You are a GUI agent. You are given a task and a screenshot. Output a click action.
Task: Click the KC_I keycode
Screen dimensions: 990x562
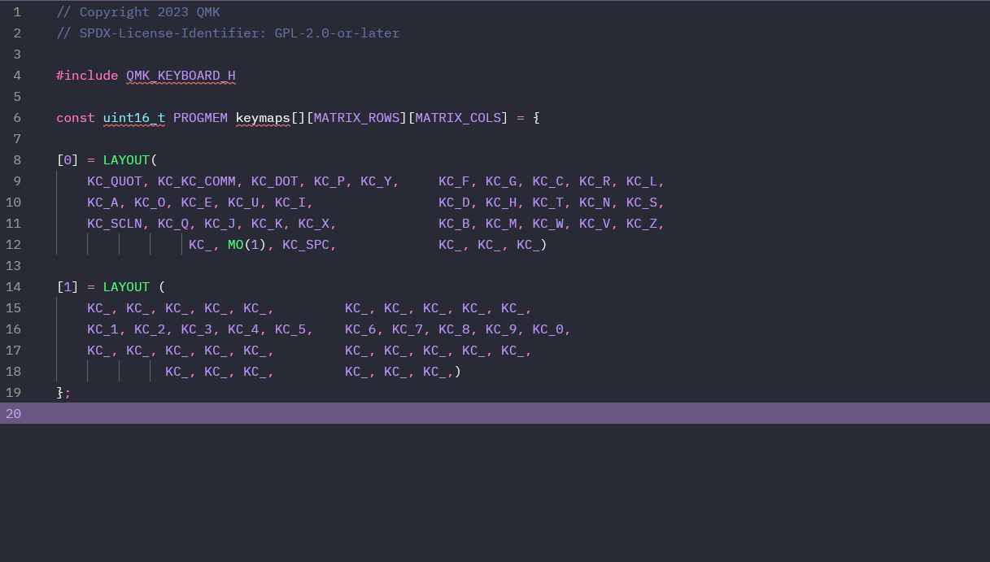pyautogui.click(x=290, y=203)
